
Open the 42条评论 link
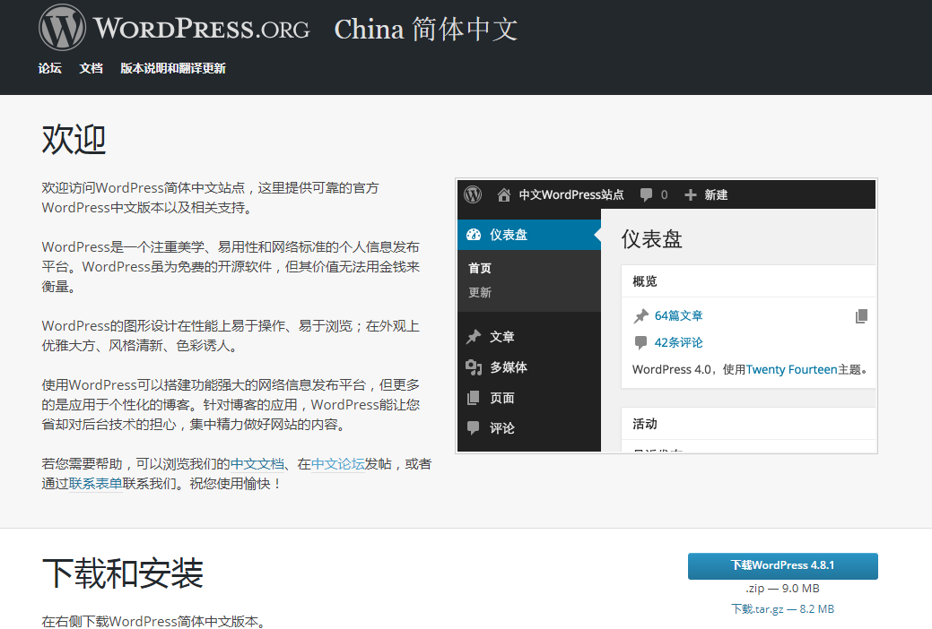679,342
